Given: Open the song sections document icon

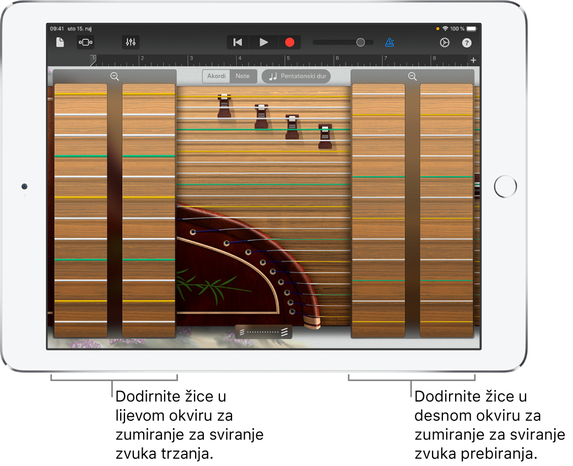Looking at the screenshot, I should (60, 42).
